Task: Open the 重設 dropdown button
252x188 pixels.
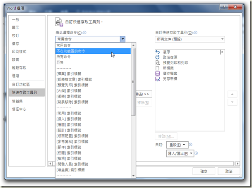Action: point(177,145)
